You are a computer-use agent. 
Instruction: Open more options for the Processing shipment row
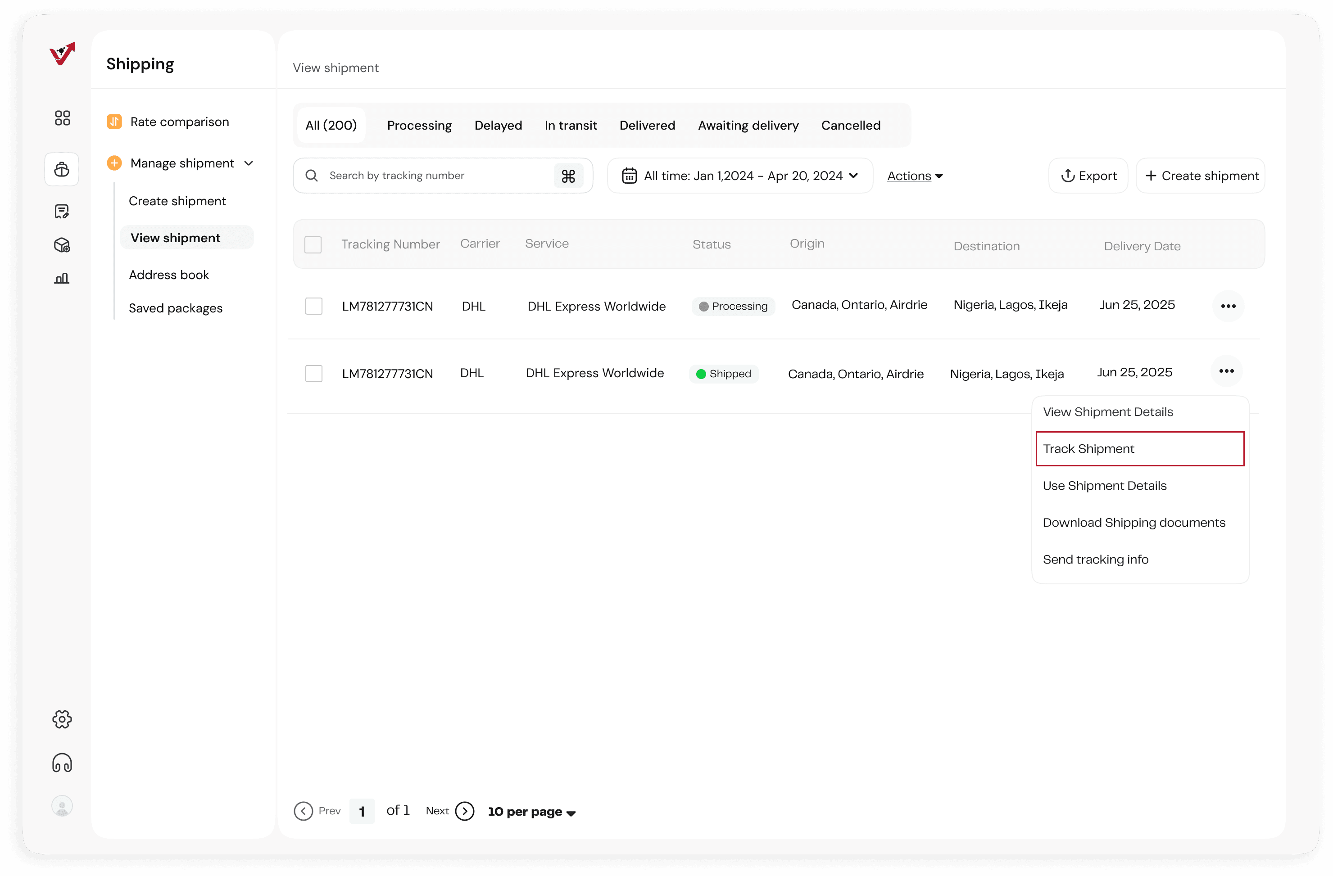tap(1228, 306)
